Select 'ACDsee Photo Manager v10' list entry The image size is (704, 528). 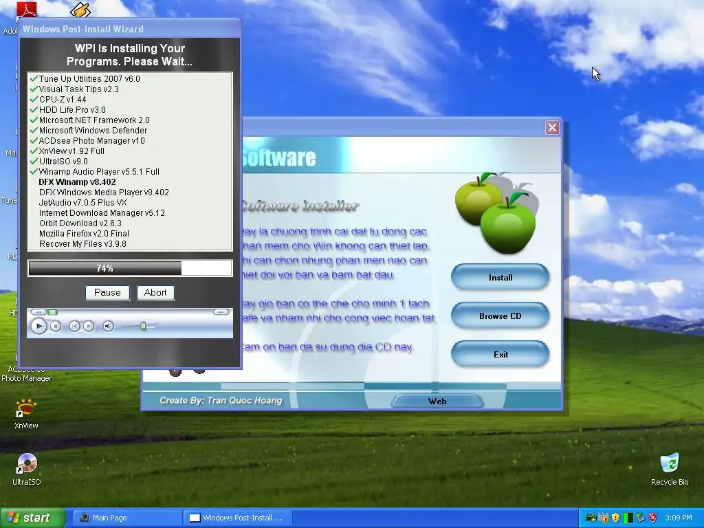click(92, 140)
